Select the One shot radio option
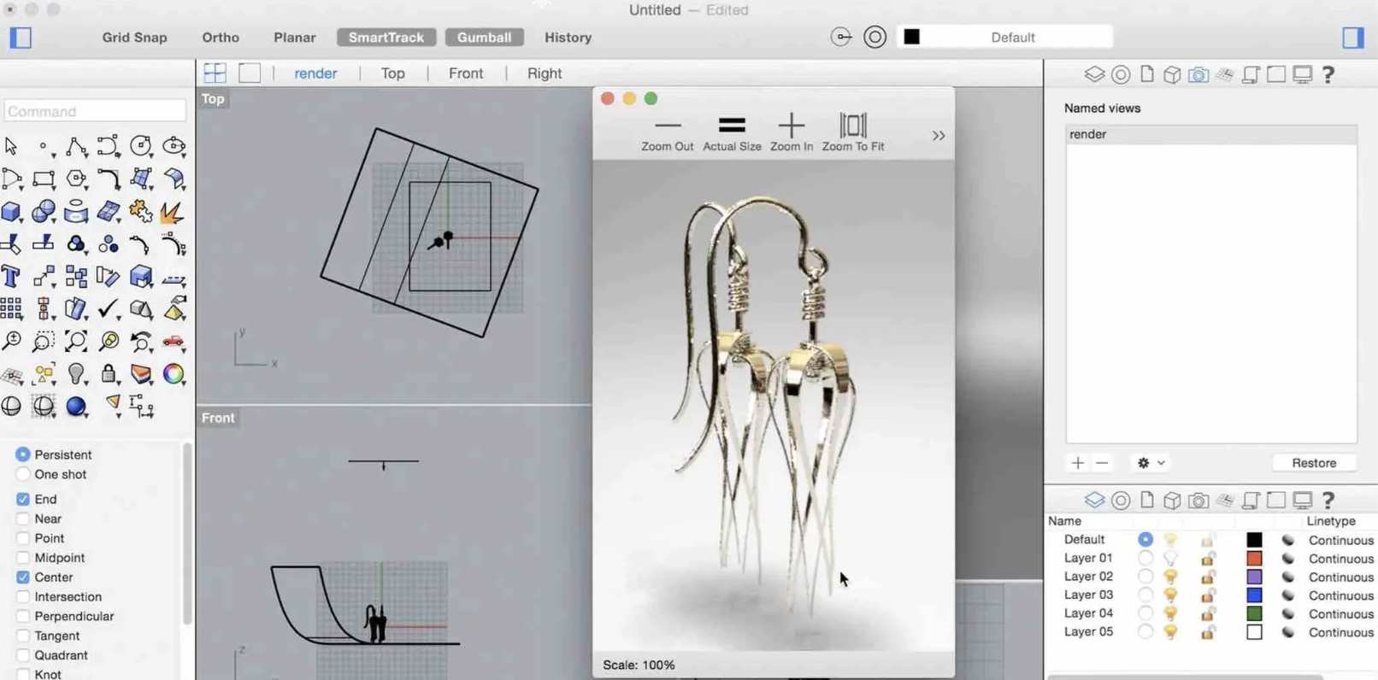The image size is (1378, 680). coord(23,475)
